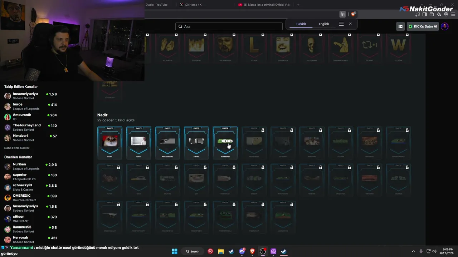Switch translation to English tab
The width and height of the screenshot is (458, 257).
[x=324, y=24]
